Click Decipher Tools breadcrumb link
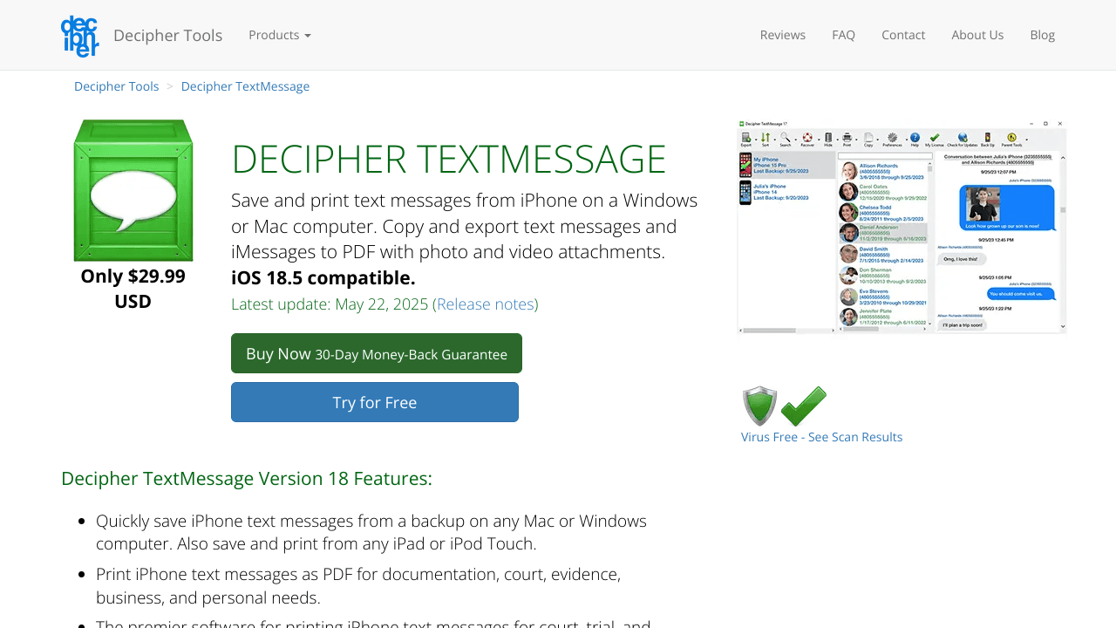This screenshot has width=1116, height=628. 117,86
